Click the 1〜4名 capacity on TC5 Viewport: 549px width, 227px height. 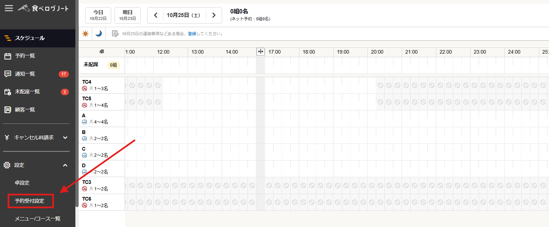tap(101, 105)
